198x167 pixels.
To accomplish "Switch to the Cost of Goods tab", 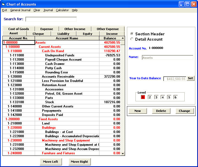I will click(19, 29).
